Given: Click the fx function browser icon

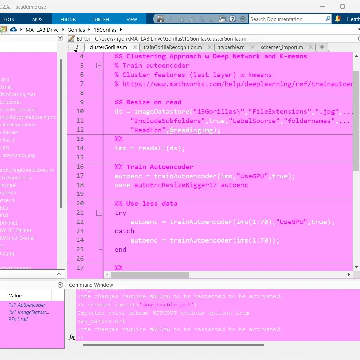Looking at the screenshot, I should coord(72,337).
